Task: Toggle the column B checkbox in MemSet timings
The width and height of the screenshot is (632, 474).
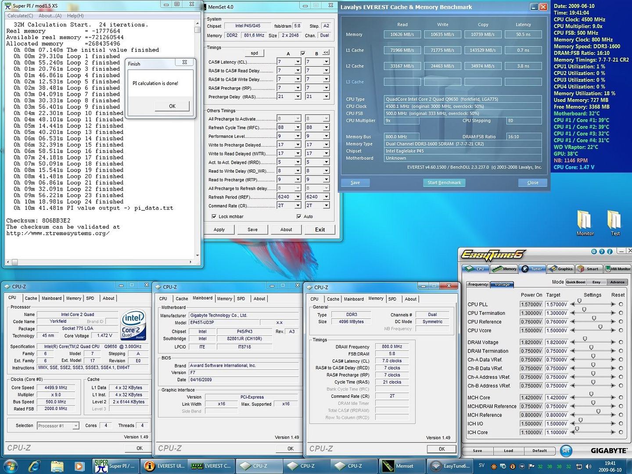Action: (x=303, y=54)
